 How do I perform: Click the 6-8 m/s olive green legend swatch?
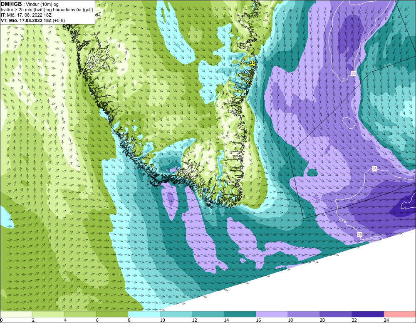click(112, 314)
